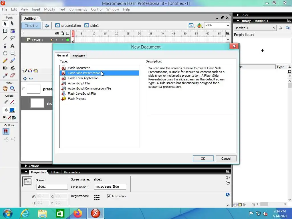Select the Selection arrow tool

tap(5, 23)
